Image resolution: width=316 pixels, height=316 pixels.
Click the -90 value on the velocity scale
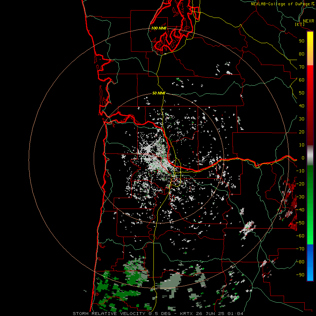tap(300, 275)
